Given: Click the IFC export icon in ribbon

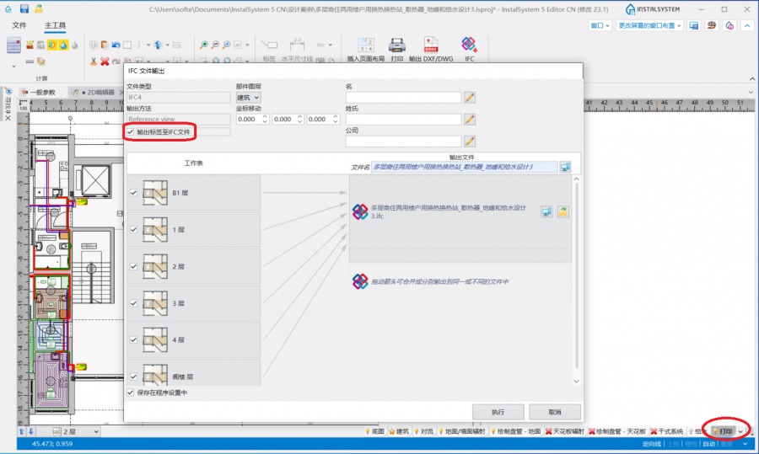Looking at the screenshot, I should [469, 45].
